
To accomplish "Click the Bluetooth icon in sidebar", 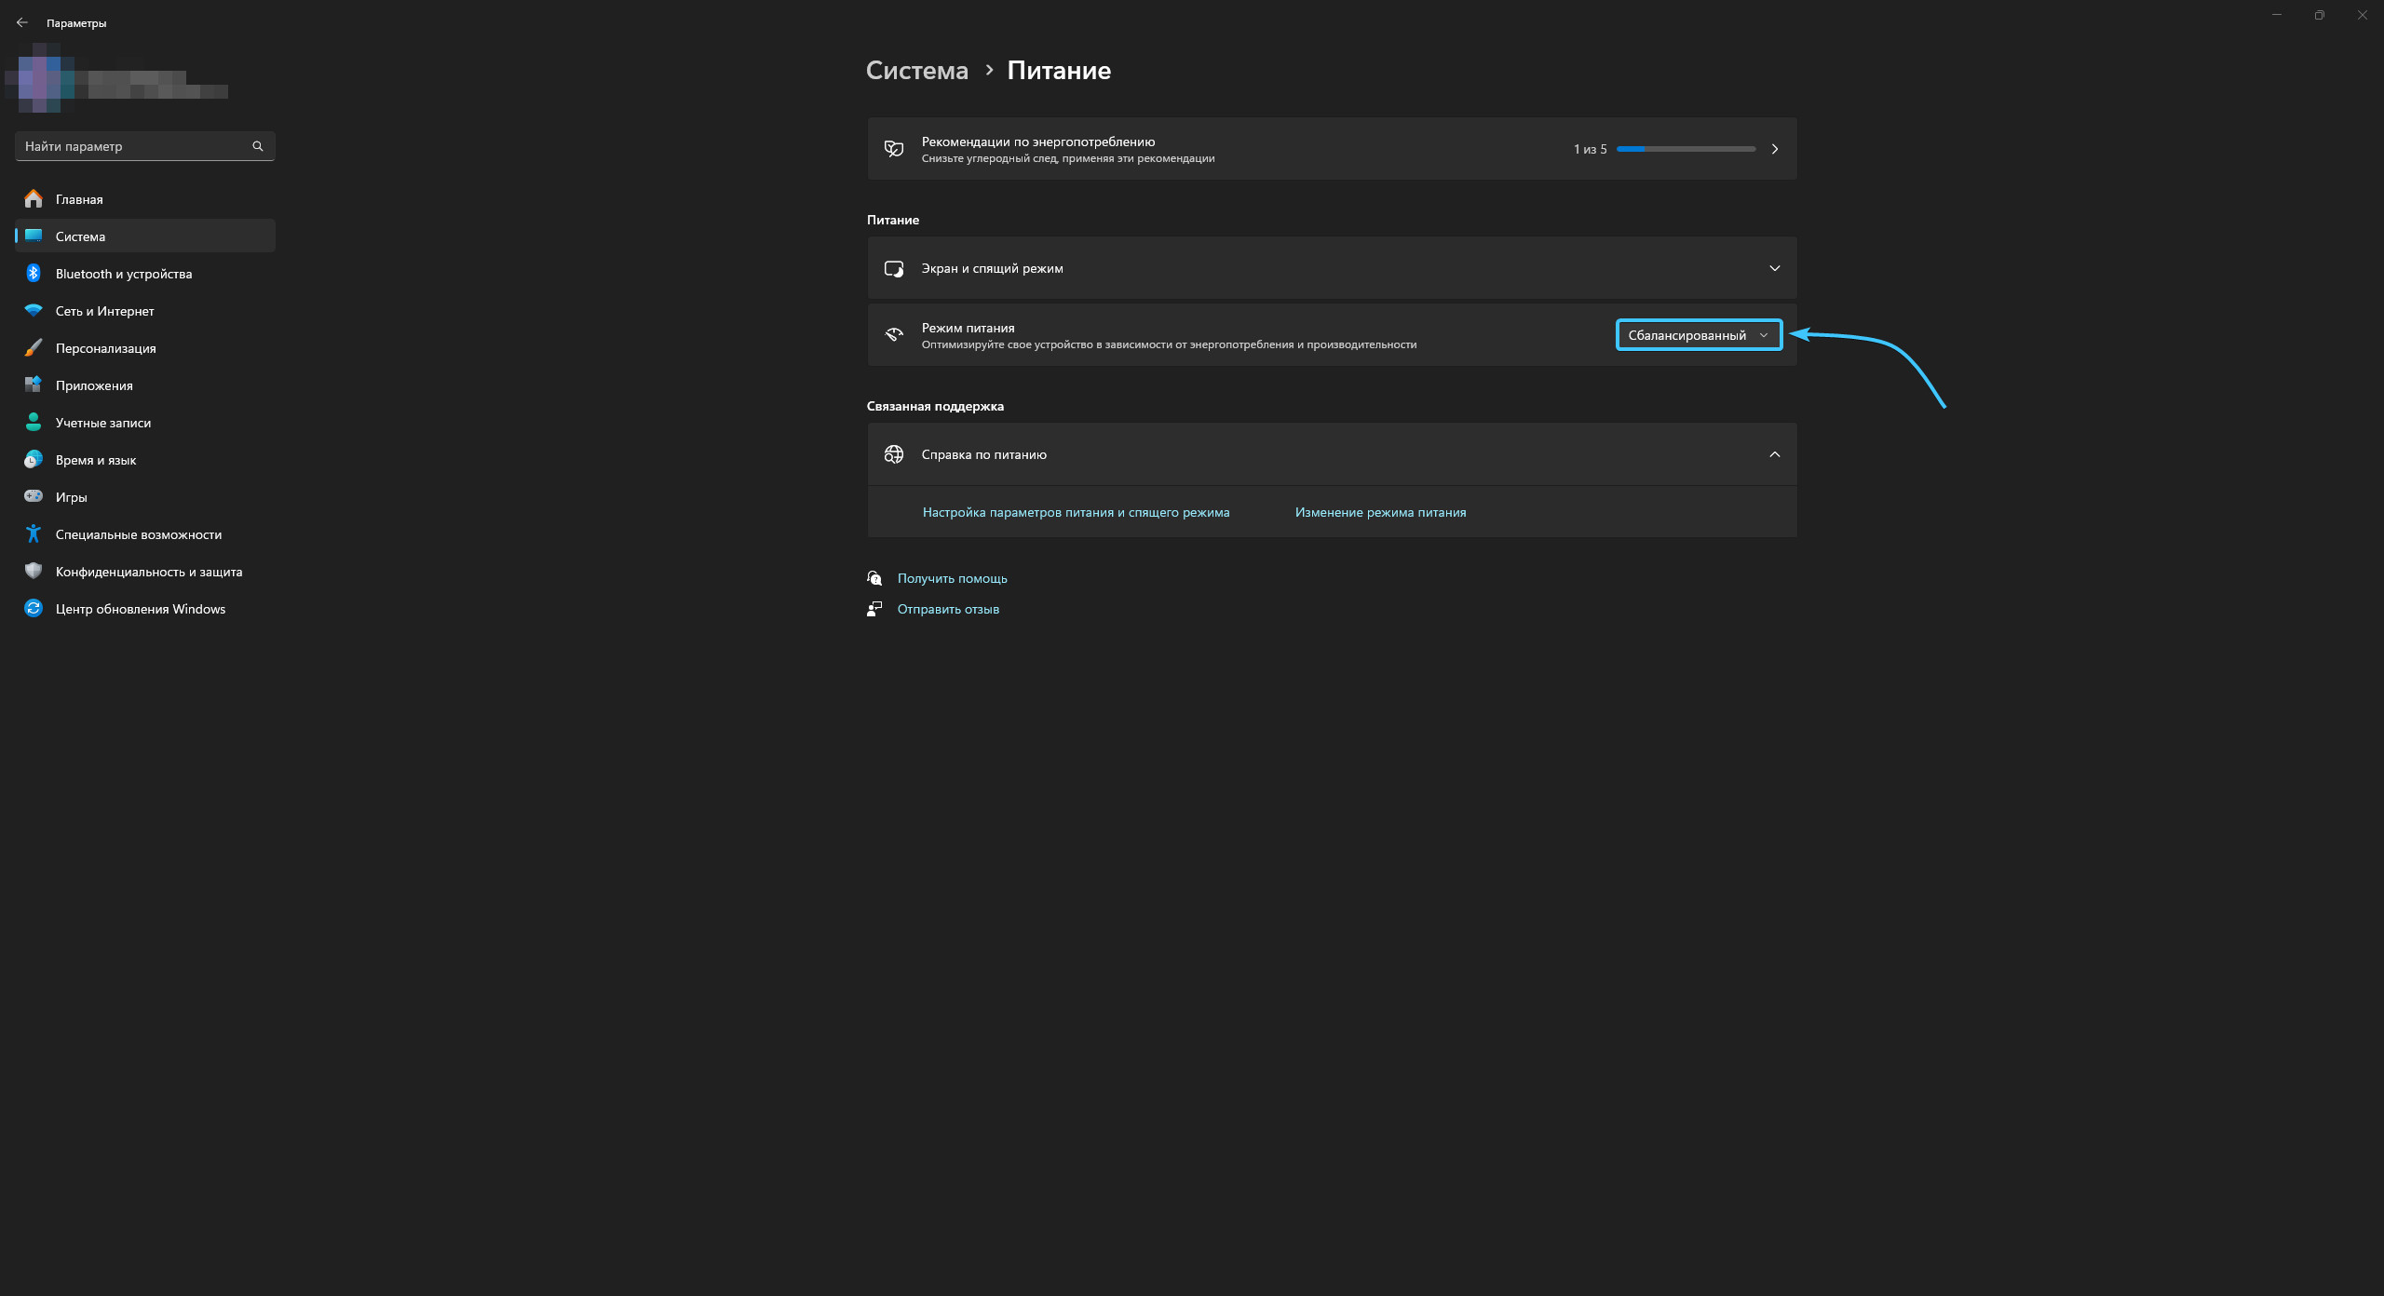I will 34,273.
